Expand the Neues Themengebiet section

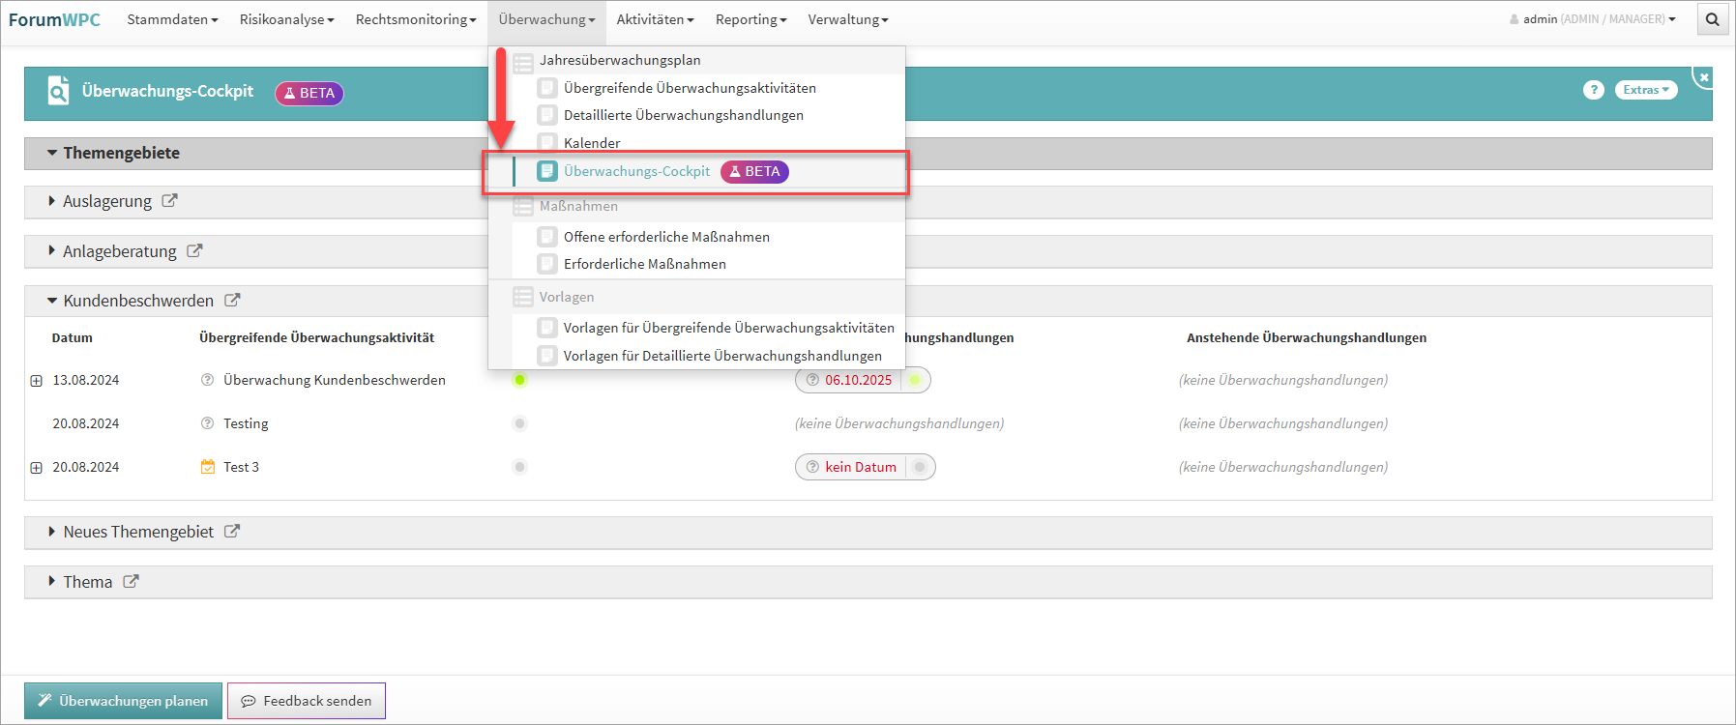point(52,532)
